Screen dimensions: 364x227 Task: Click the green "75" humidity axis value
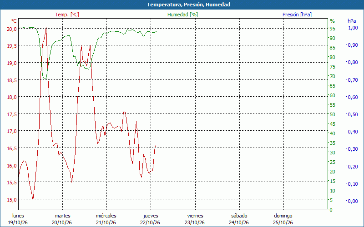333,67
